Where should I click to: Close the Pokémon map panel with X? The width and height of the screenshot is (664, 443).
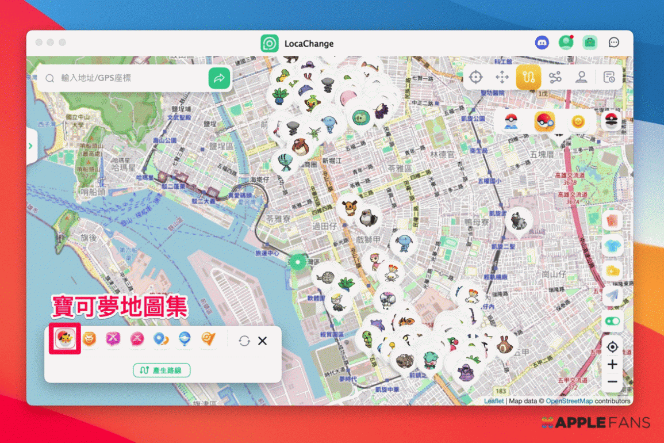coord(263,341)
